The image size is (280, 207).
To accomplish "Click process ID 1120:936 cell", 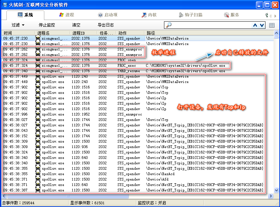I will pyautogui.click(x=80, y=147).
